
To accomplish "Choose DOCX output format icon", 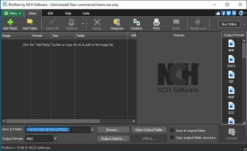I will [x=231, y=61].
